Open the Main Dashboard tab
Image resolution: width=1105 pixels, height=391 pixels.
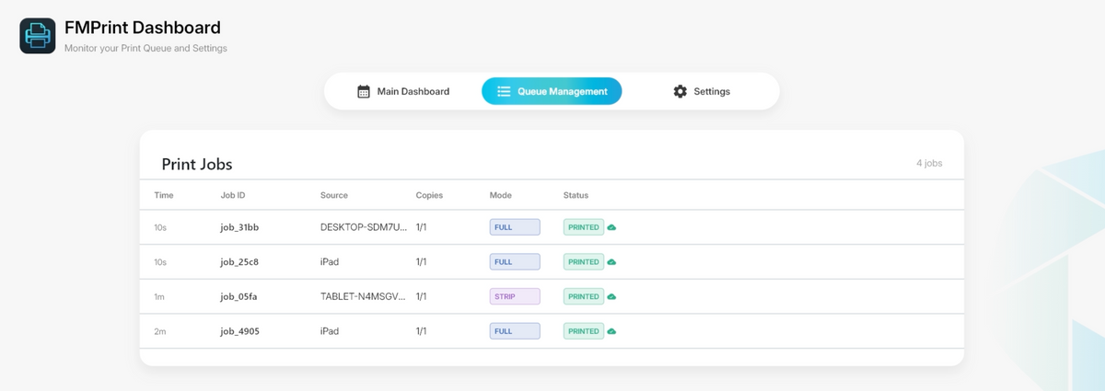pyautogui.click(x=403, y=91)
